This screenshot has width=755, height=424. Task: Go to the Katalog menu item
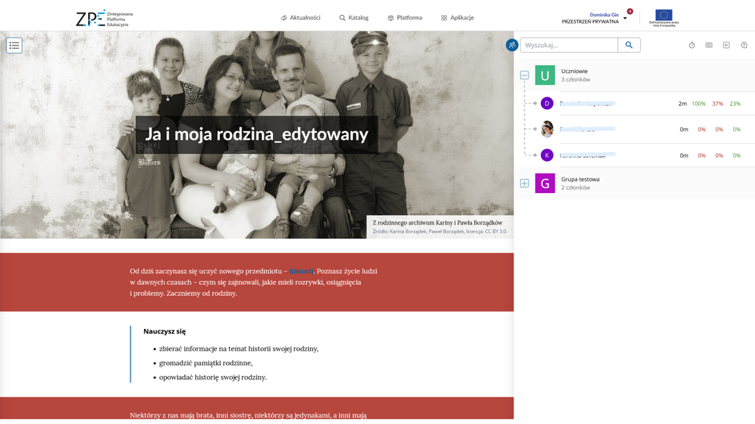pyautogui.click(x=354, y=17)
